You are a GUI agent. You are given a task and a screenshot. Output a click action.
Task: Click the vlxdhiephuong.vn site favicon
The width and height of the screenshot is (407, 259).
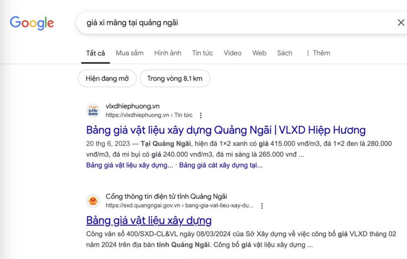click(93, 111)
